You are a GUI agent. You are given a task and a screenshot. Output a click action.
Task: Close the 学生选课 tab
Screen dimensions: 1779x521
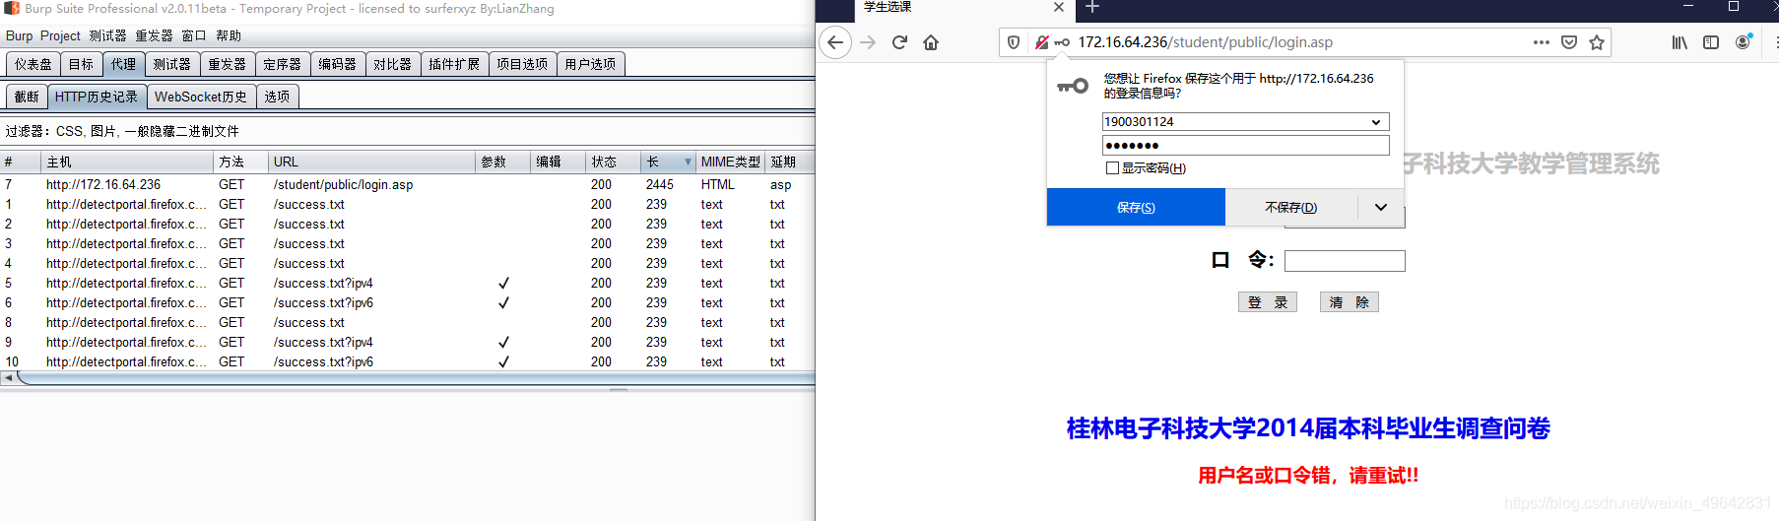pyautogui.click(x=1059, y=7)
